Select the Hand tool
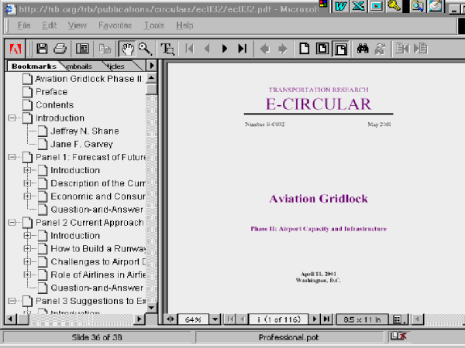Viewport: 465px width, 348px height. pos(128,49)
